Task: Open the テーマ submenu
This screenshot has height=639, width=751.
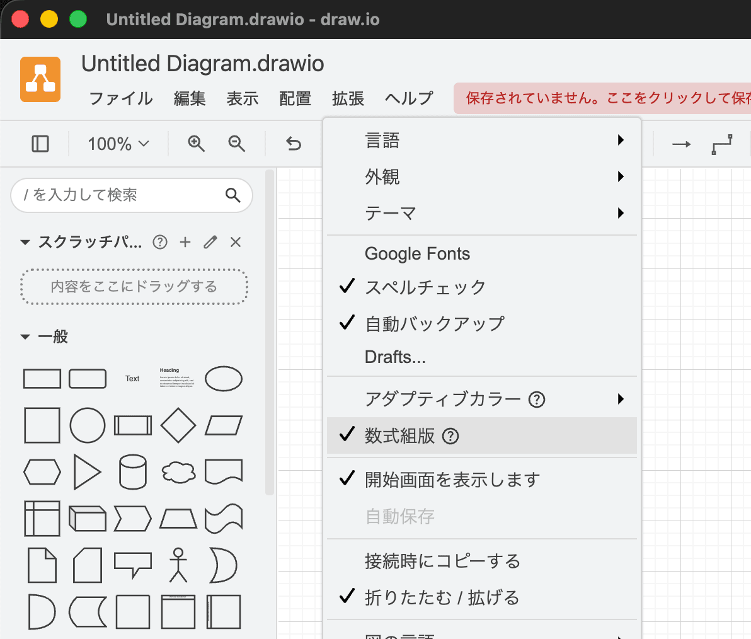Action: pos(482,213)
